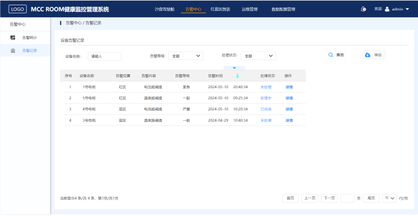Click the record count text at the bottom left

[90, 199]
